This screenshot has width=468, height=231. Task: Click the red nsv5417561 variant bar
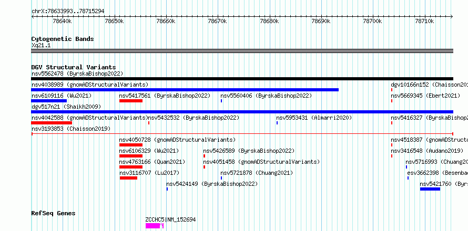(x=131, y=101)
